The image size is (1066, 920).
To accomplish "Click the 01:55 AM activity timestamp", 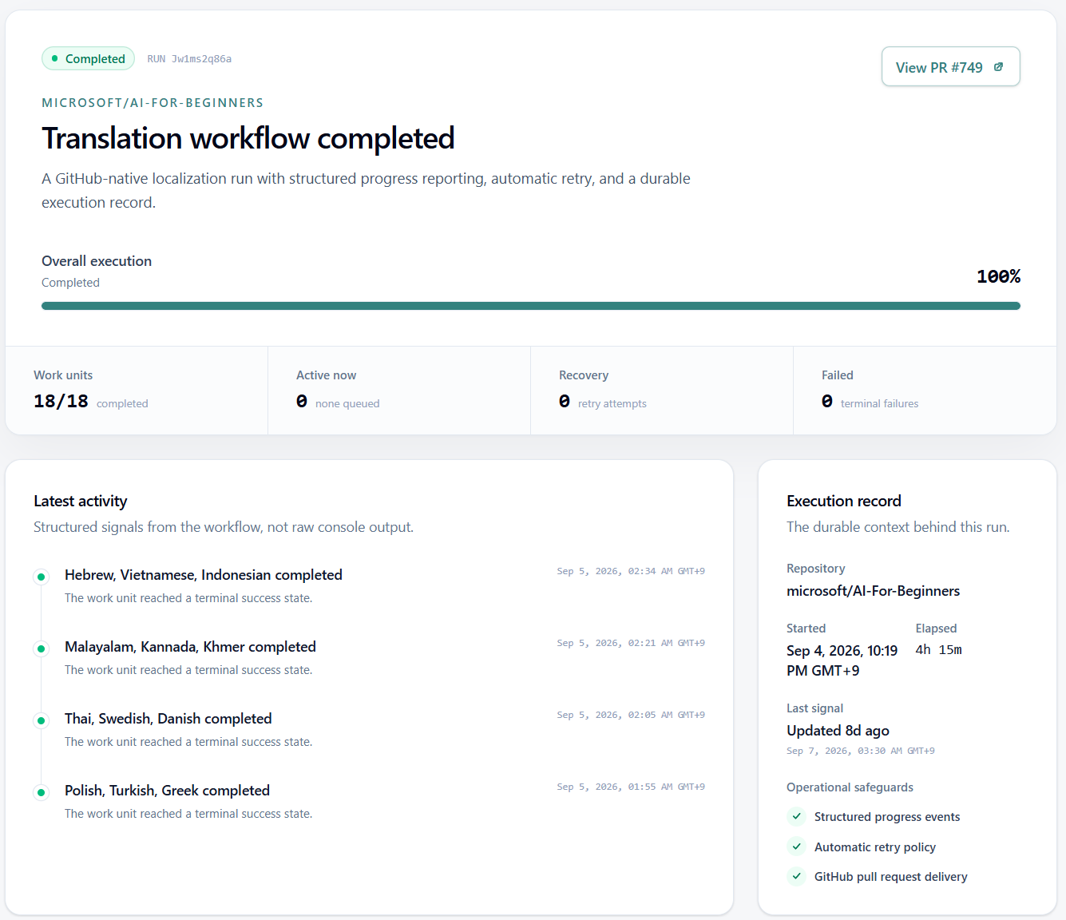I will [631, 787].
